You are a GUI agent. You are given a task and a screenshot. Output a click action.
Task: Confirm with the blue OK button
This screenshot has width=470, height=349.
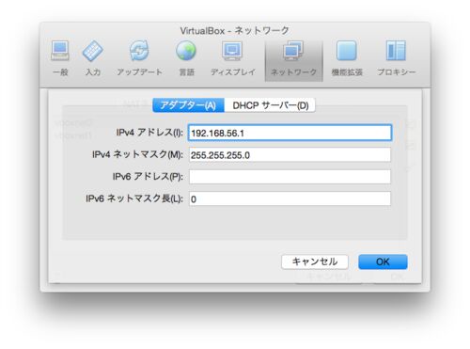tap(383, 262)
